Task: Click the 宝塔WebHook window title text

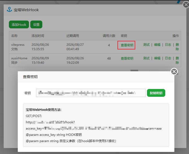Action: [x=26, y=10]
